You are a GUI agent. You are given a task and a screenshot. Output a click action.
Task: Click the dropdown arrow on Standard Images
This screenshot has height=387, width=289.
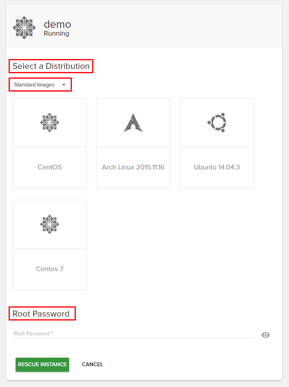[64, 85]
